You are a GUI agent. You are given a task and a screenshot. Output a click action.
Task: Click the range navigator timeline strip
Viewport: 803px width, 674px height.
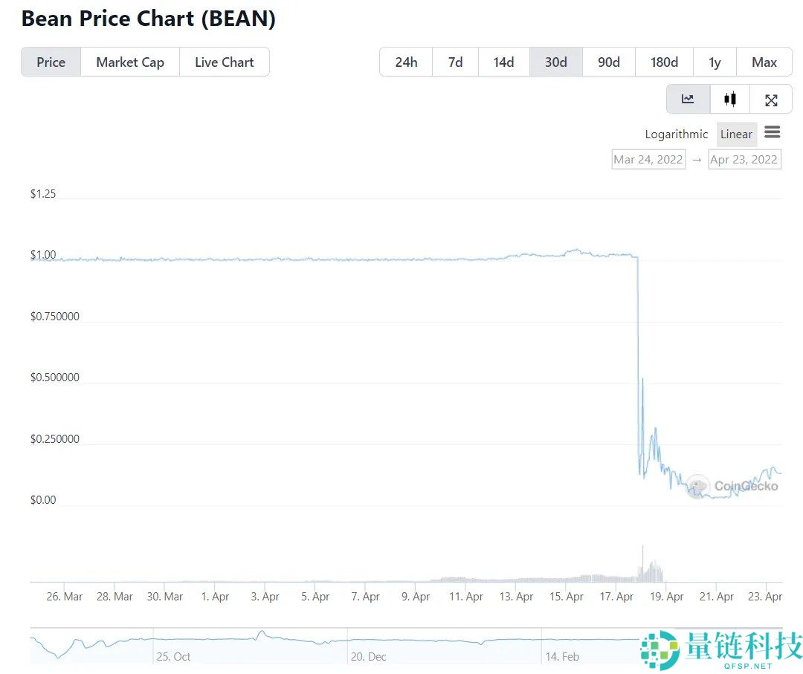point(335,645)
